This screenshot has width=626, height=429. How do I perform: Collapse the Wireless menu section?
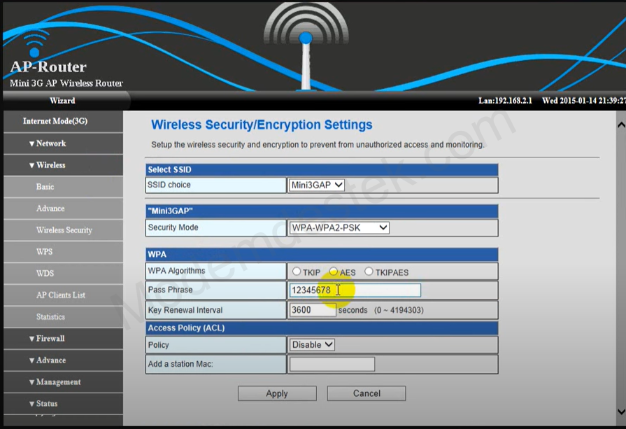48,165
